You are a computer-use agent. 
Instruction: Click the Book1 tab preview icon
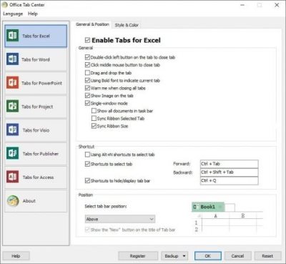tap(195, 207)
